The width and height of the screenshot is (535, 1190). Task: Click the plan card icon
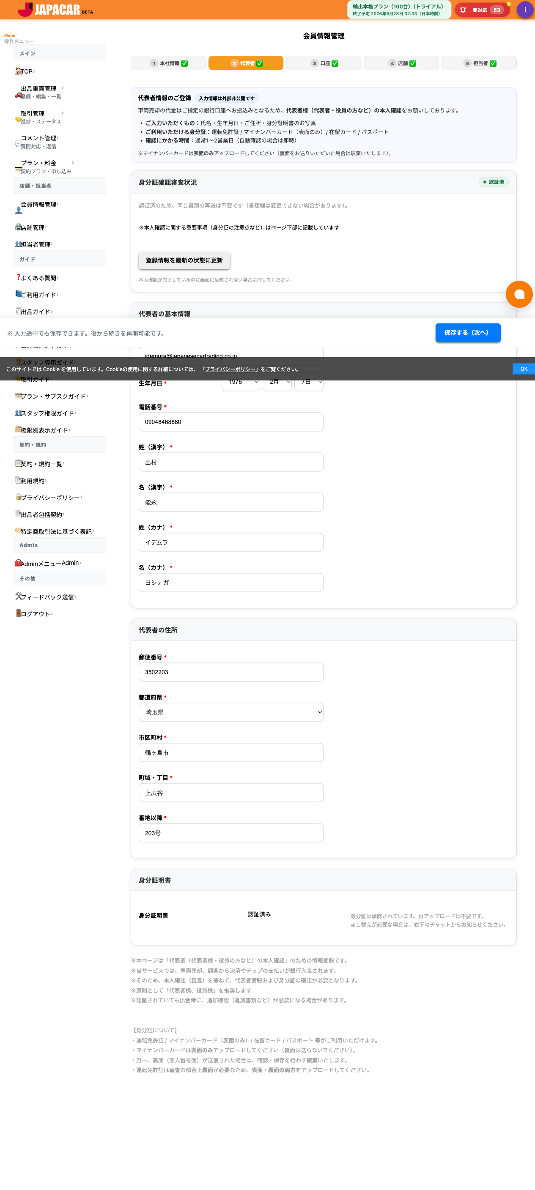(x=19, y=169)
